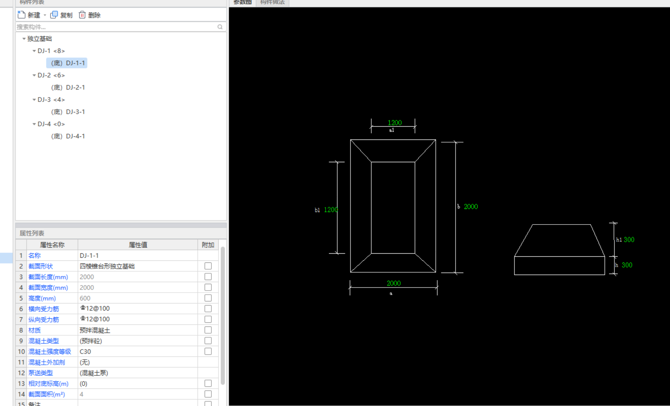Screen dimensions: 670x406
Task: Tick the 附加 checkbox for 截面宽度
Action: pyautogui.click(x=208, y=287)
